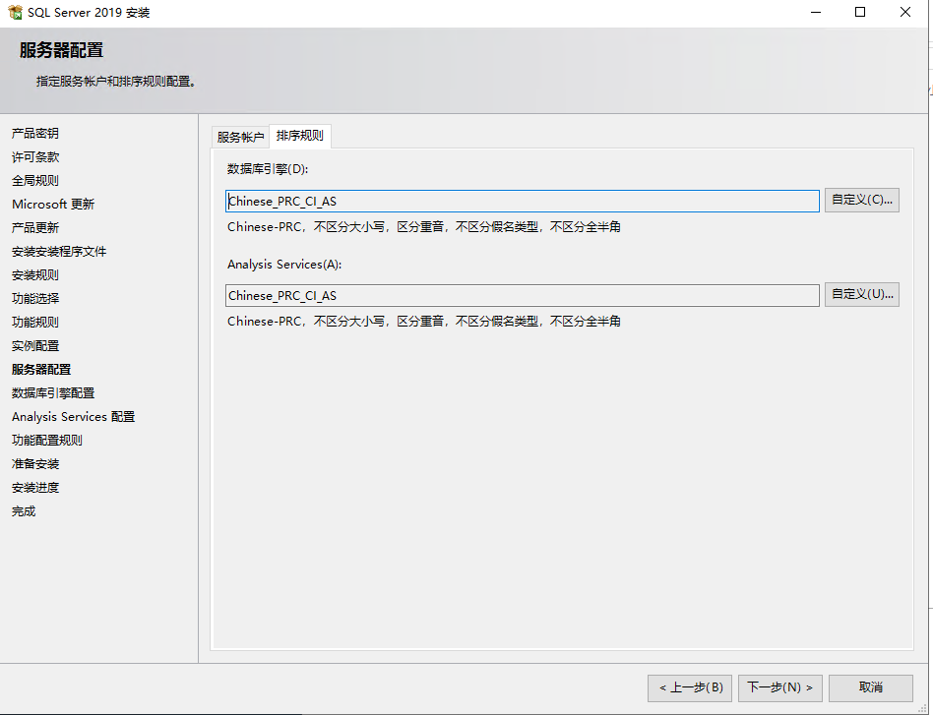Click the 功能选择 step in sidebar
This screenshot has height=715, width=933.
point(35,299)
